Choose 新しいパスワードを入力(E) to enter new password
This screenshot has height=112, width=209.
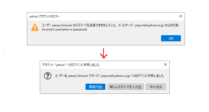click(x=126, y=87)
